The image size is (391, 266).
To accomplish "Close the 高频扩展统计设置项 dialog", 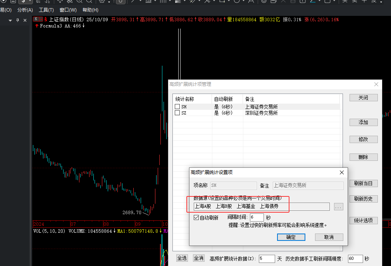I will 342,172.
